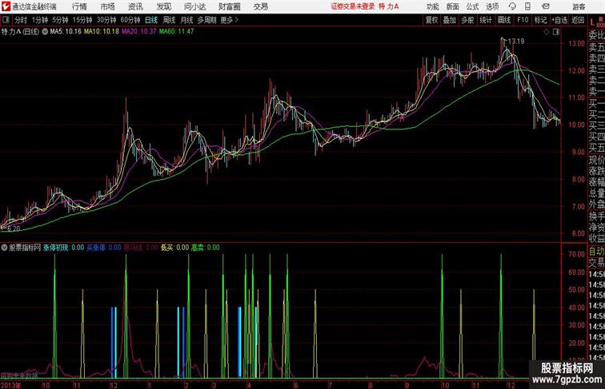Click the 叠加 toolbar button
This screenshot has height=389, width=605.
[449, 20]
